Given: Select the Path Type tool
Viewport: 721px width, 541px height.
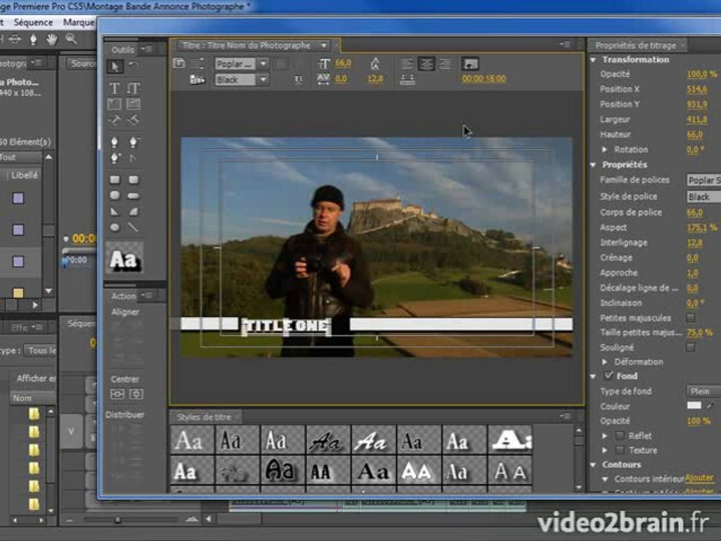Looking at the screenshot, I should 114,120.
